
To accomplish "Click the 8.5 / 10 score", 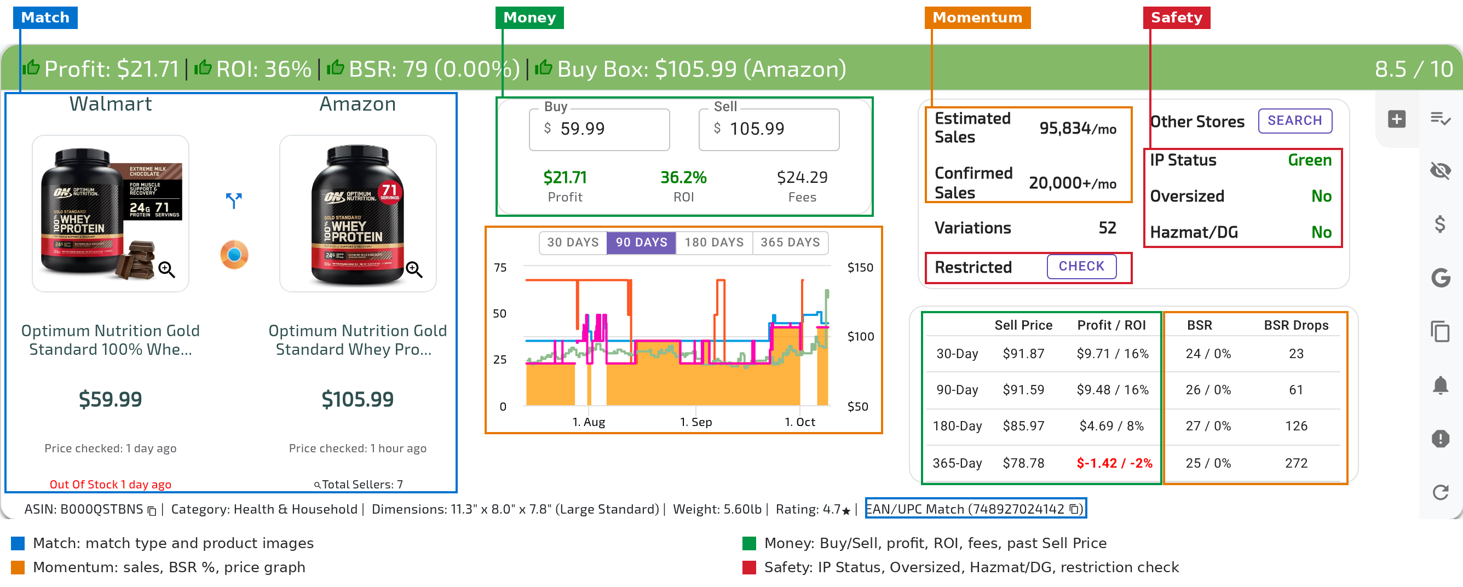I will point(1414,69).
